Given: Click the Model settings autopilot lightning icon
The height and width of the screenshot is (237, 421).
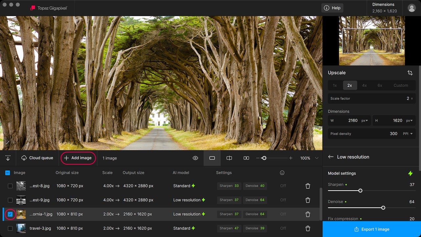Looking at the screenshot, I should 410,173.
